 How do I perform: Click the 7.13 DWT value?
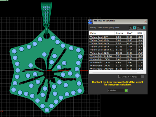pos(130,69)
